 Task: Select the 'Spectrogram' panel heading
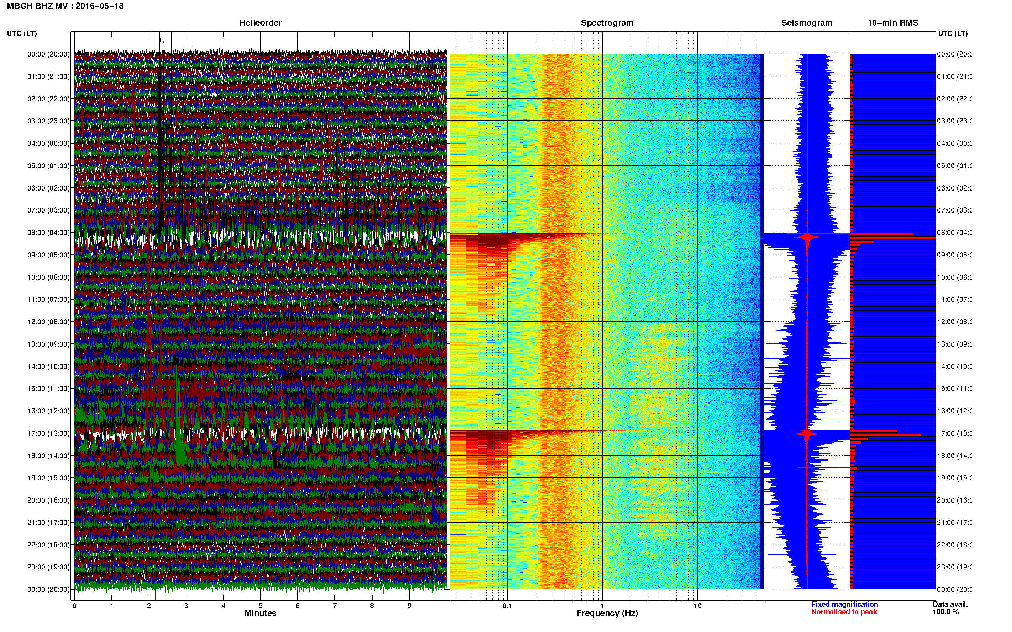click(x=607, y=23)
